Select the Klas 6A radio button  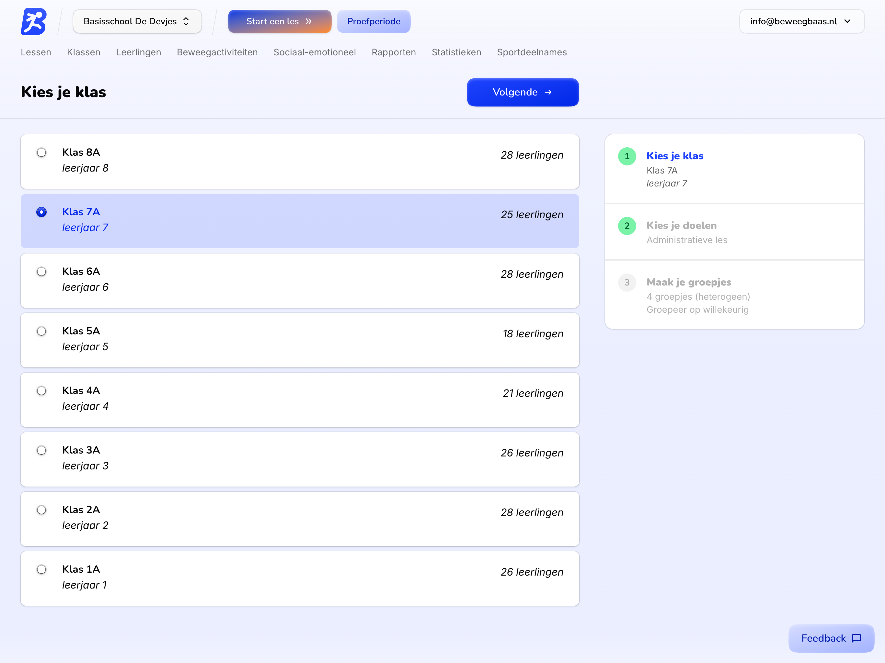[41, 272]
